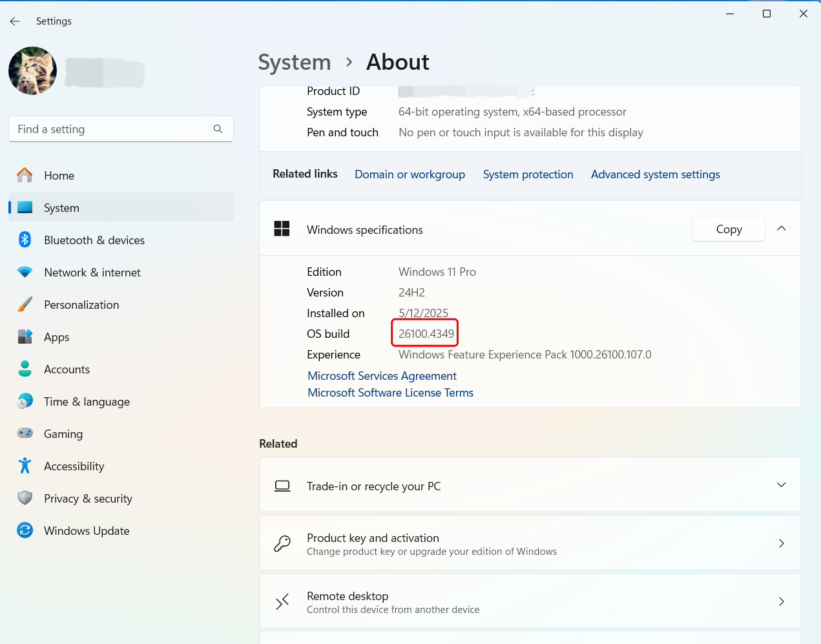The image size is (821, 644).
Task: Click the back arrow at top left
Action: 14,21
